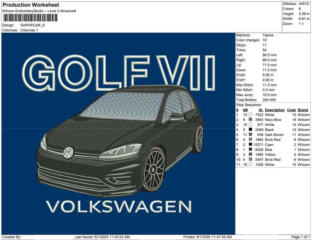Image resolution: width=312 pixels, height=240 pixels.
Task: Click the Colors value 8
Action: (300, 9)
